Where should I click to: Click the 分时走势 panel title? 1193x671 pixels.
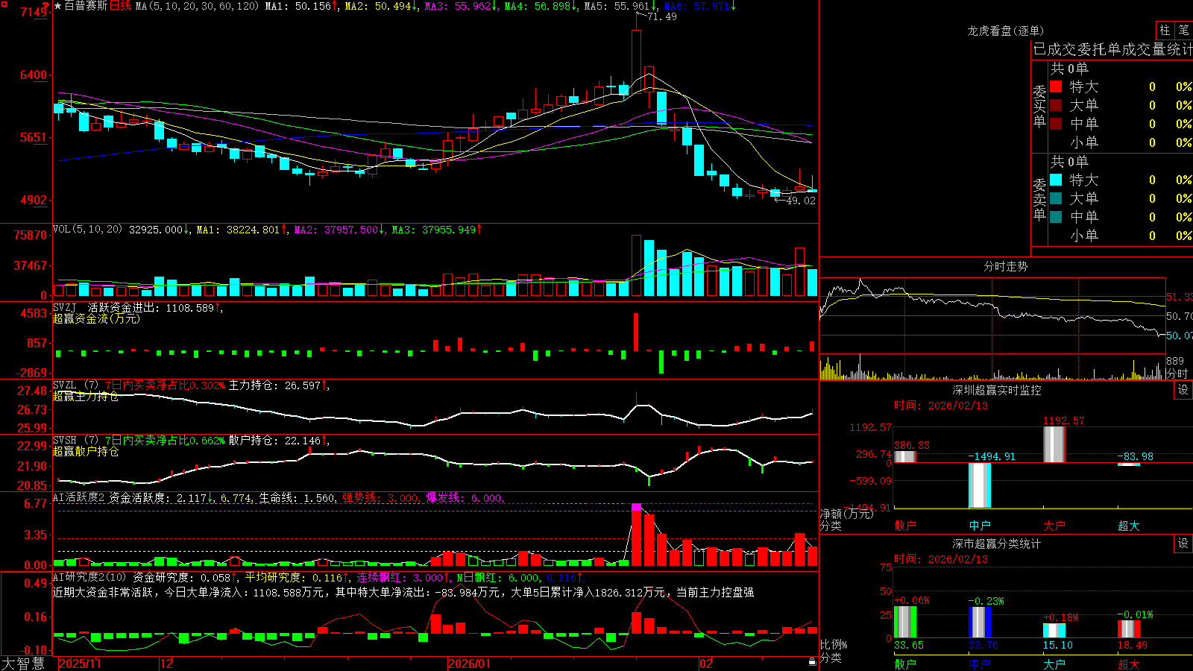1005,266
